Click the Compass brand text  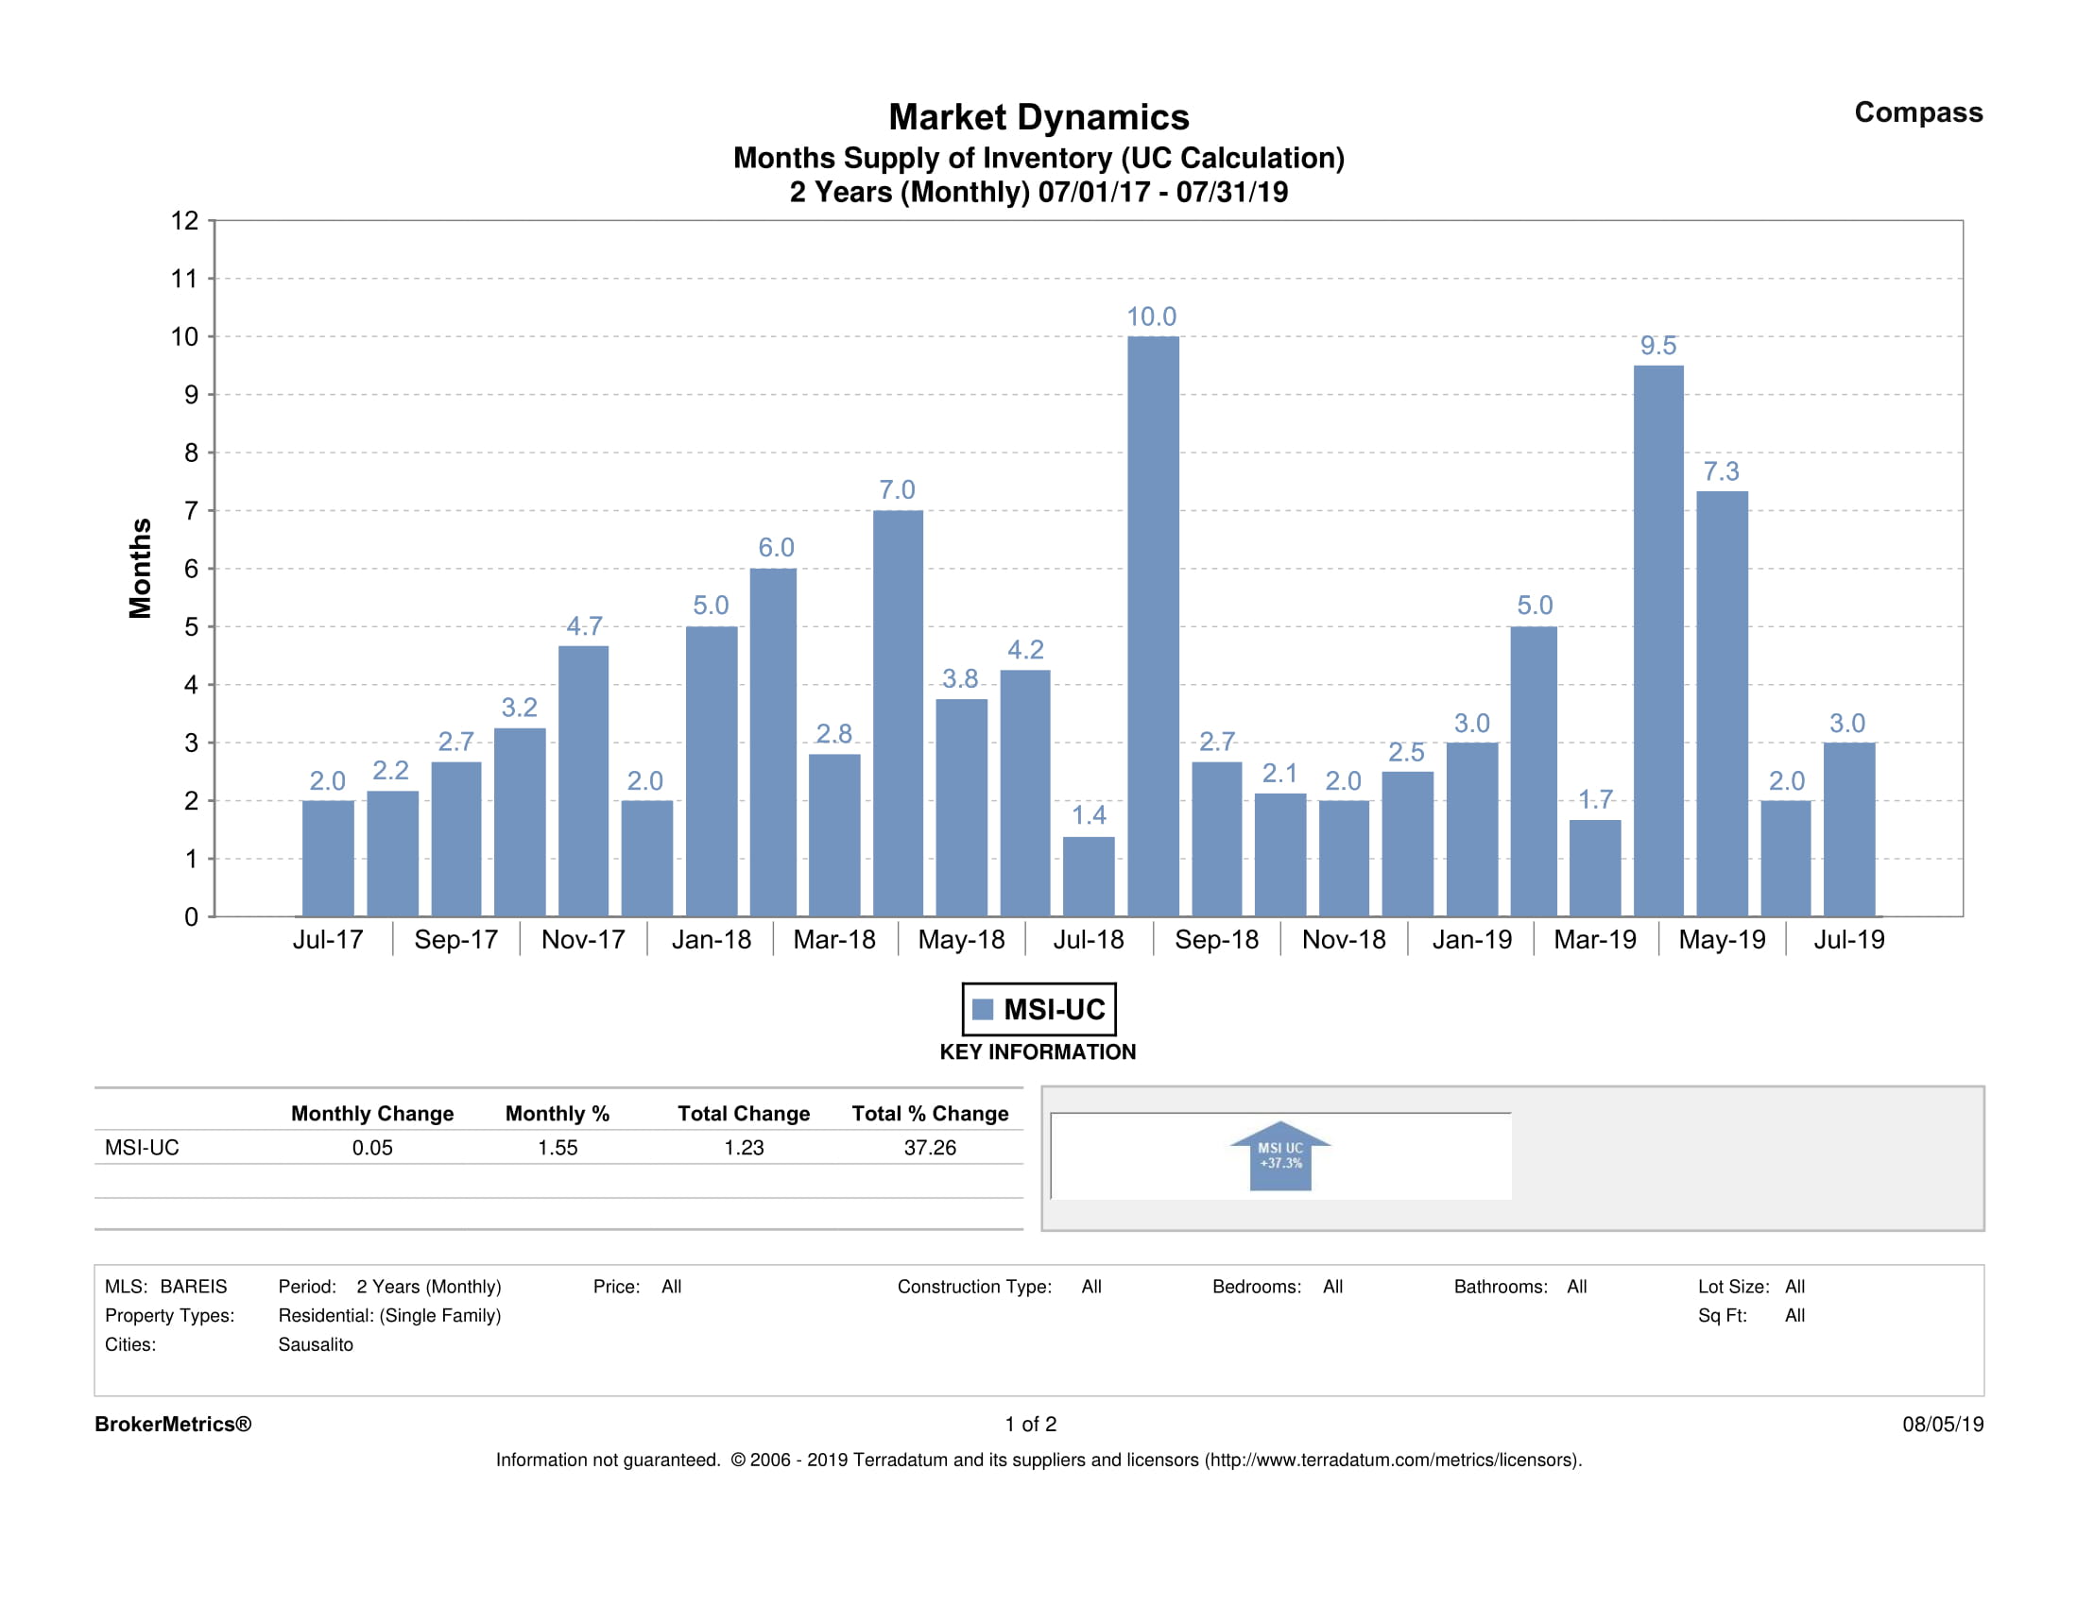coord(1918,112)
